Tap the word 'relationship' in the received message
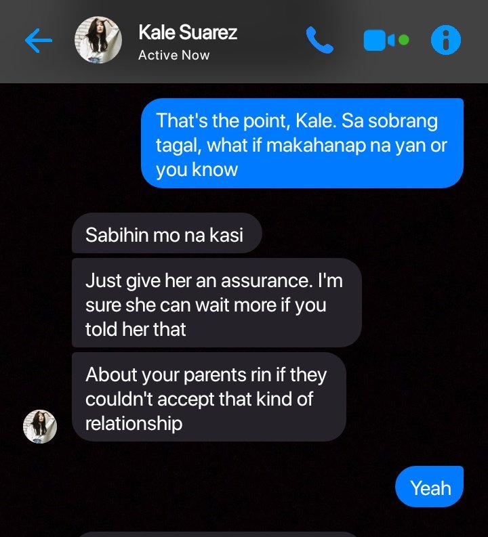488x537 pixels. click(x=134, y=424)
